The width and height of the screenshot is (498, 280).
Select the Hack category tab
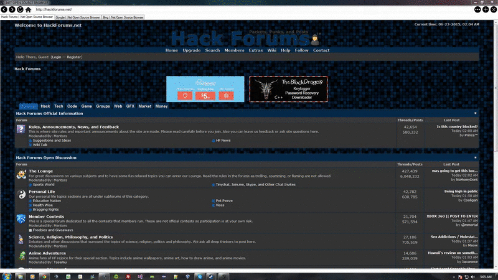[45, 106]
